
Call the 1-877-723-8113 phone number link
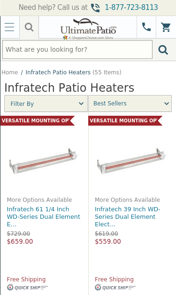[131, 8]
